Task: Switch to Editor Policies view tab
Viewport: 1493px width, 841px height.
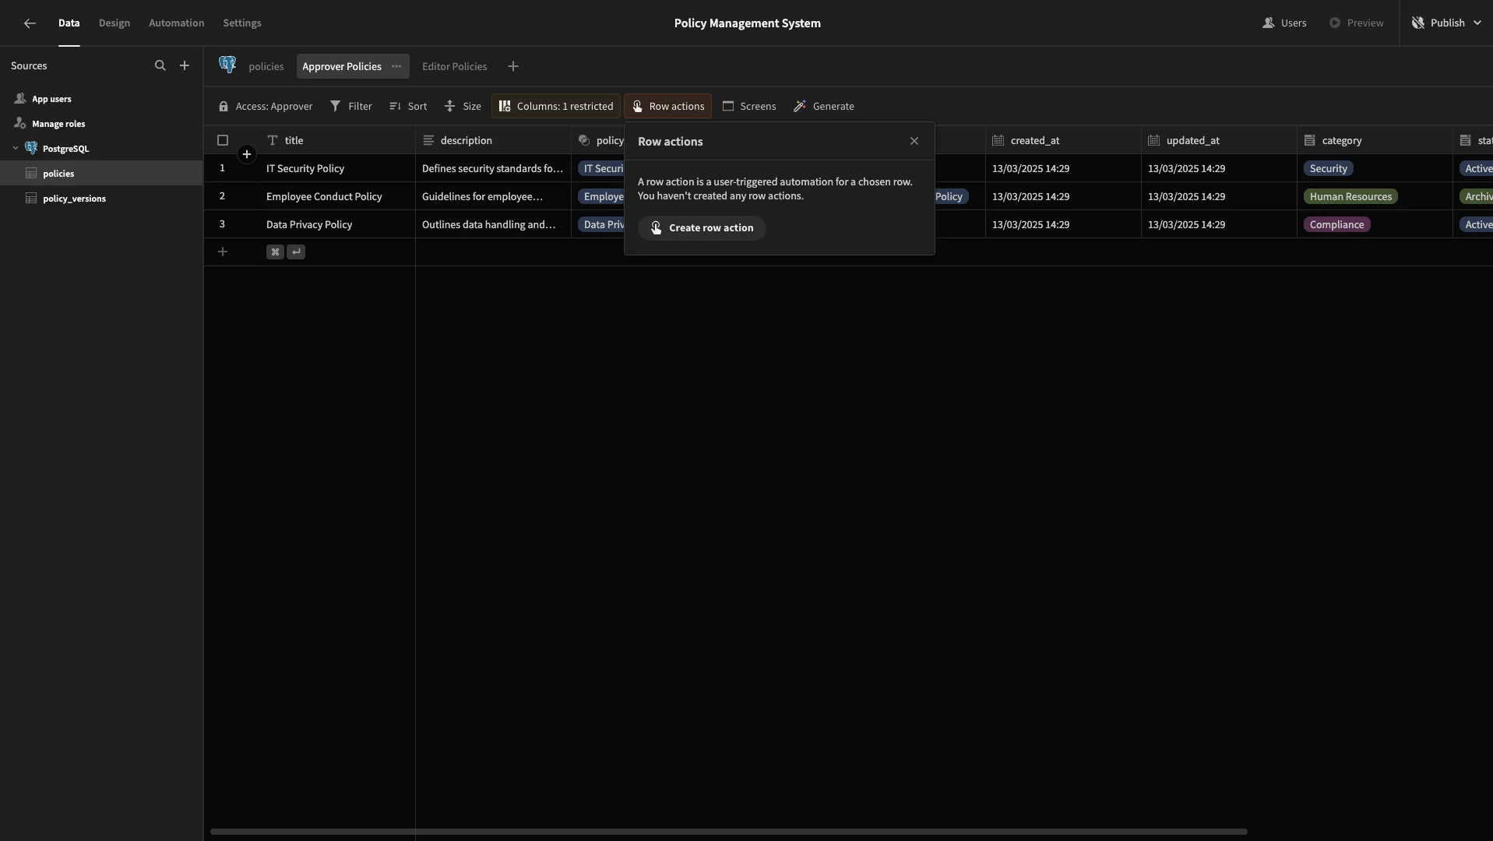Action: click(454, 66)
